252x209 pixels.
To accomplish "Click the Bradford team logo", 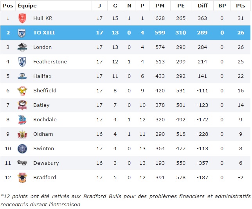I will [x=22, y=178].
